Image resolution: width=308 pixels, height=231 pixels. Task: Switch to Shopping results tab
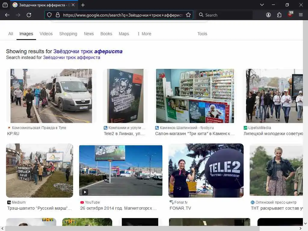(68, 34)
